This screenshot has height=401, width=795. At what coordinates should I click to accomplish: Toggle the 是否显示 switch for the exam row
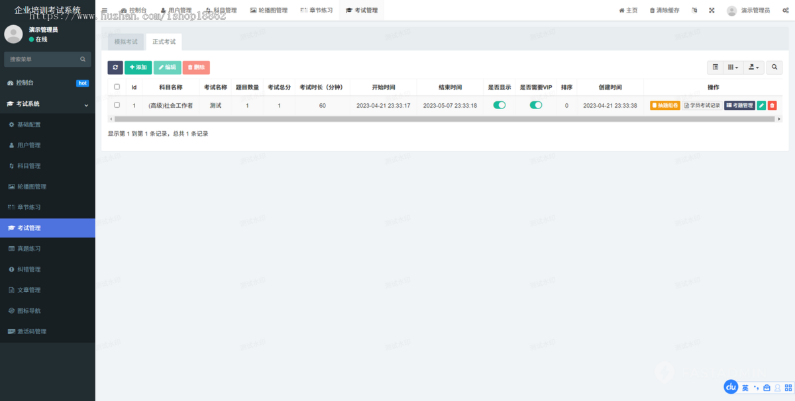(x=499, y=105)
